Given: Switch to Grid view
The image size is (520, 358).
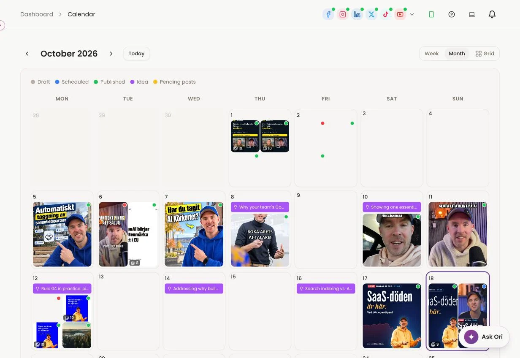Looking at the screenshot, I should [x=485, y=54].
